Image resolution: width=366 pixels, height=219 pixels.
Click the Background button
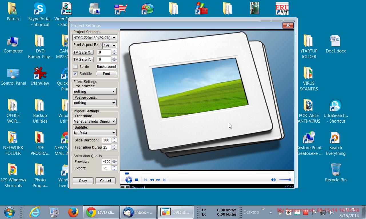click(x=106, y=66)
